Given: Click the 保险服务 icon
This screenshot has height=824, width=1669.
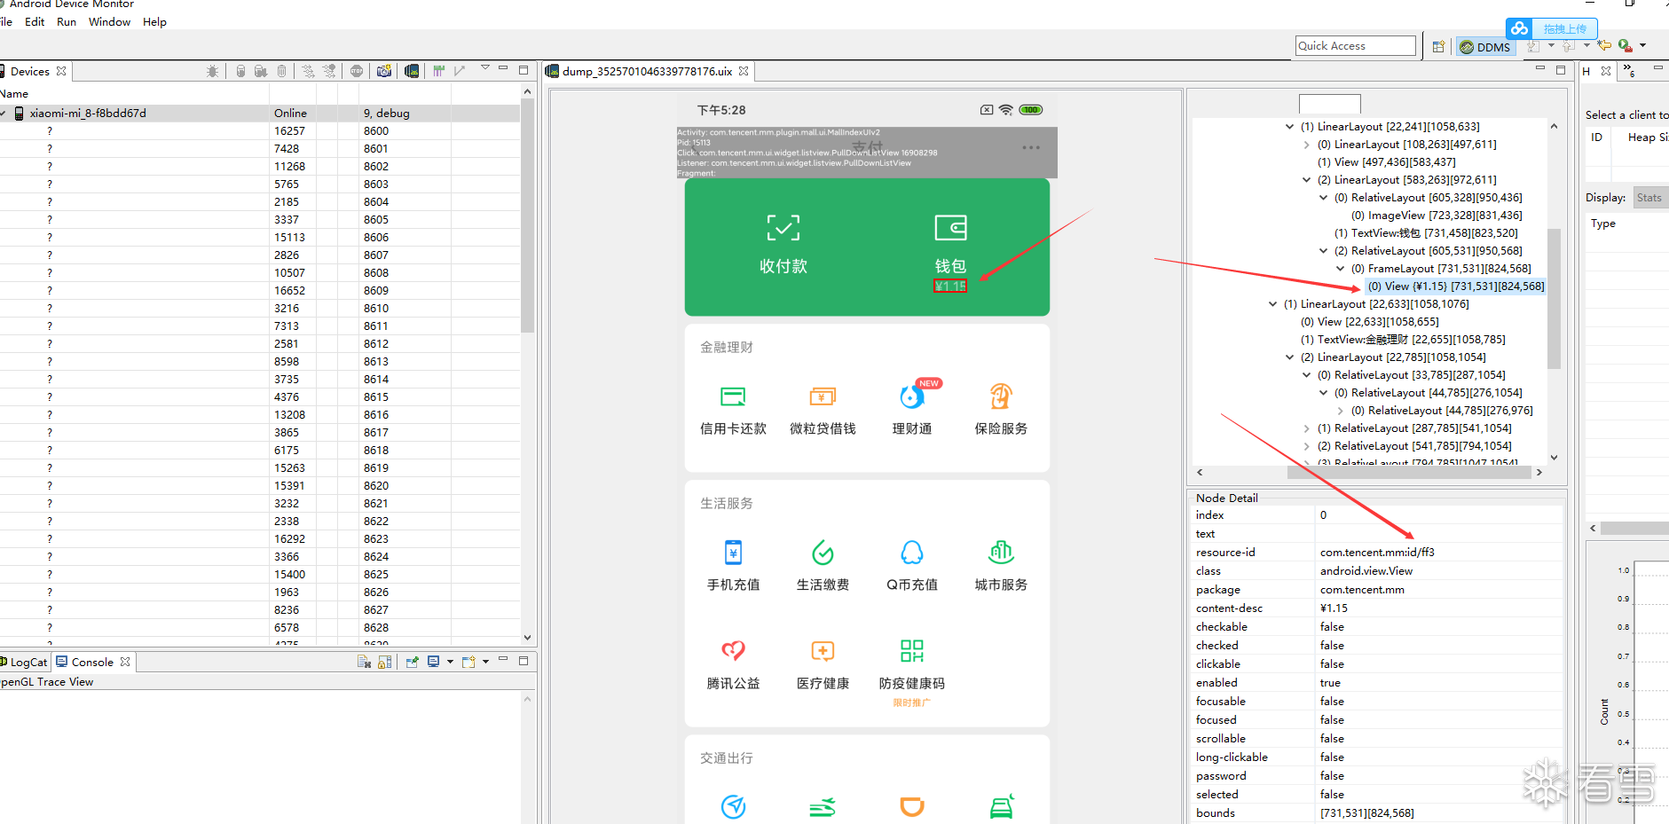Looking at the screenshot, I should (1001, 396).
